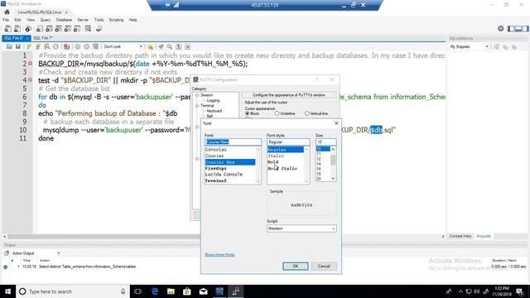Select Keyboard in PuTTY category tree
Screen dimensions: 530x298
tap(214, 111)
